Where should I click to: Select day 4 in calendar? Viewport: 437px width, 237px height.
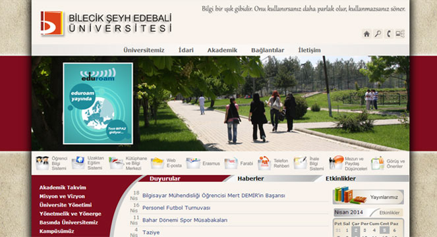pos(374,230)
